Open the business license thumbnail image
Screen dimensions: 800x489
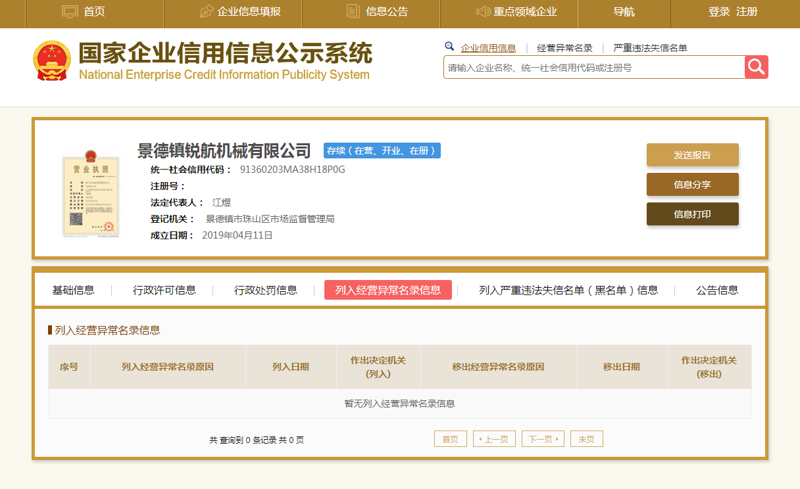click(x=90, y=193)
